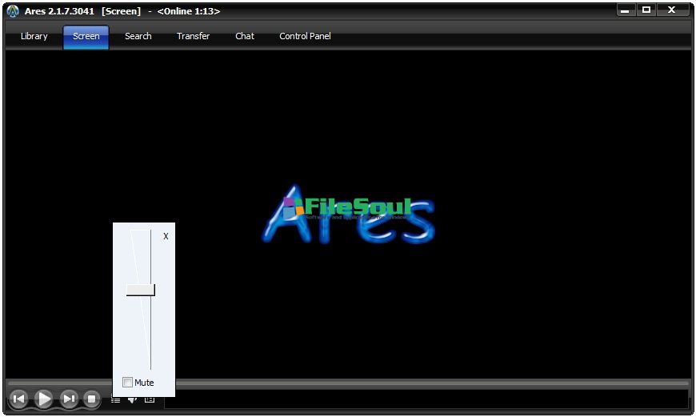The width and height of the screenshot is (696, 417).
Task: Go to the Transfer tab
Action: tap(193, 36)
